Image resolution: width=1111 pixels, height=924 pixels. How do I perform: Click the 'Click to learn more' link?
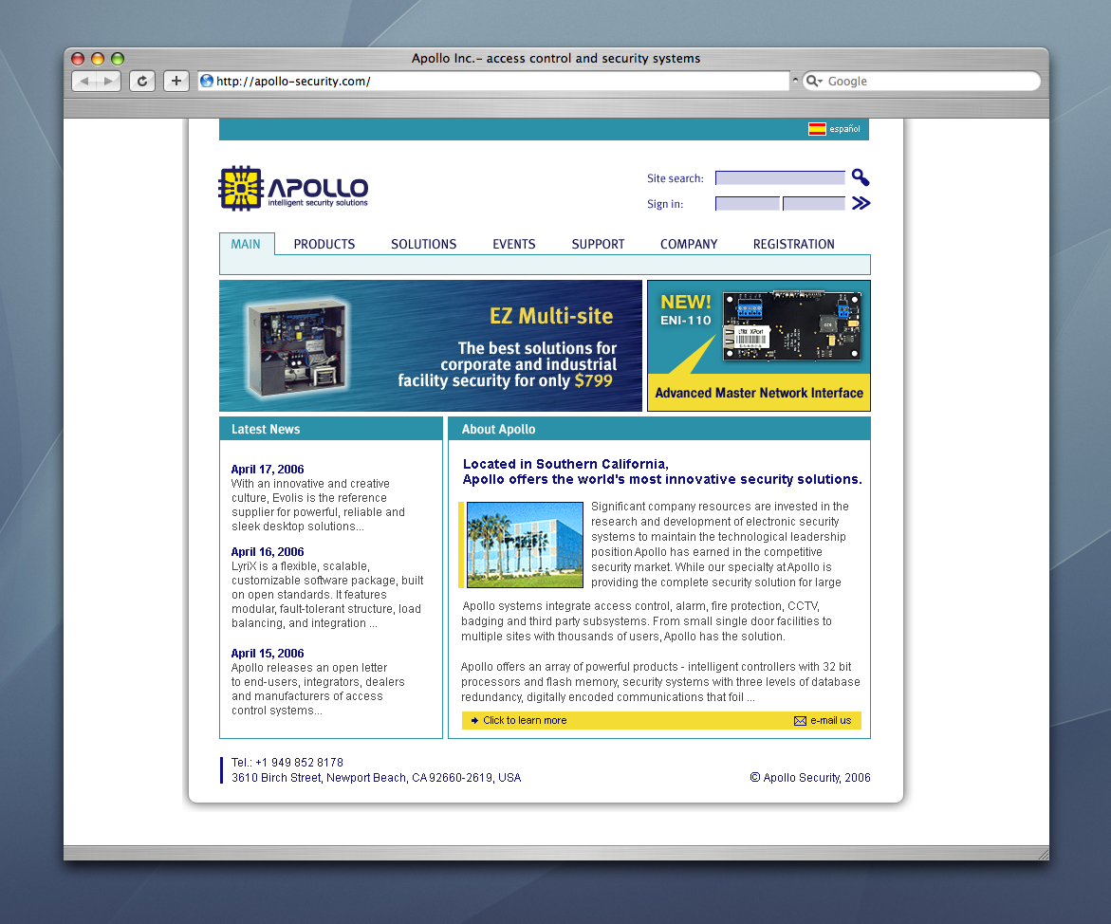(x=525, y=720)
